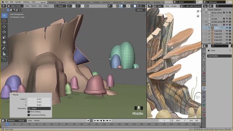Screen dimensions: 233x131
Task: Select Cube.032 in outliner
Action: [218, 37]
